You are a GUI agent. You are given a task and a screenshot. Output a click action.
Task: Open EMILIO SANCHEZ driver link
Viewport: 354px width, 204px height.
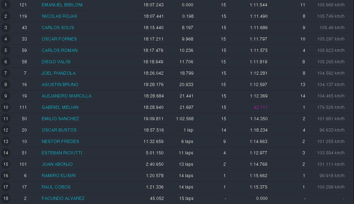click(60, 119)
